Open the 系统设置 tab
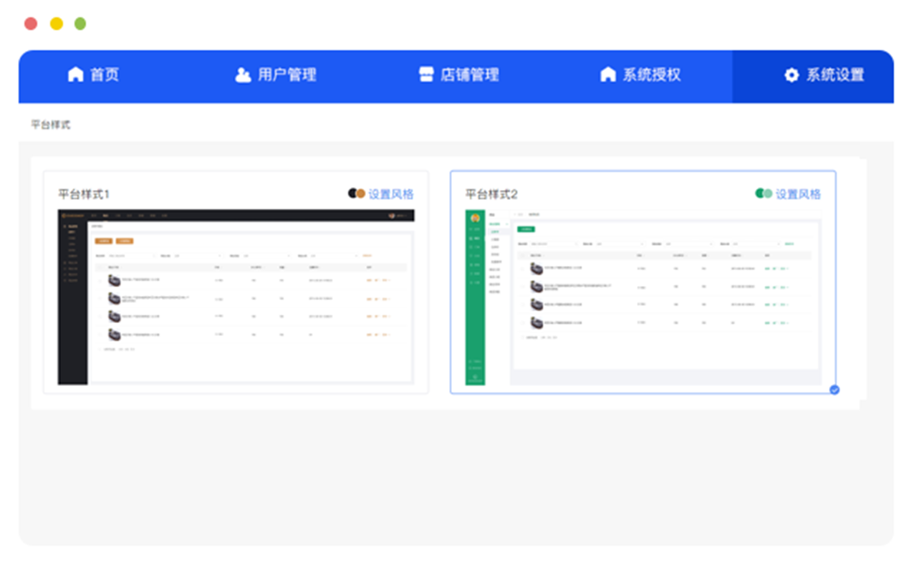This screenshot has height=566, width=914. (x=834, y=75)
